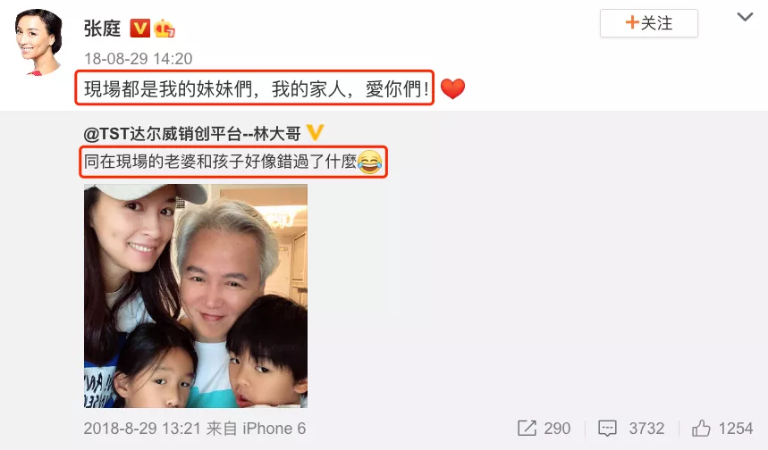
Task: Click the 1254 likes count
Action: pos(735,429)
